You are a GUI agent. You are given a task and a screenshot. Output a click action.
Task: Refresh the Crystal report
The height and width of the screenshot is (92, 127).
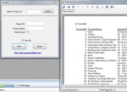pyautogui.click(x=73, y=7)
